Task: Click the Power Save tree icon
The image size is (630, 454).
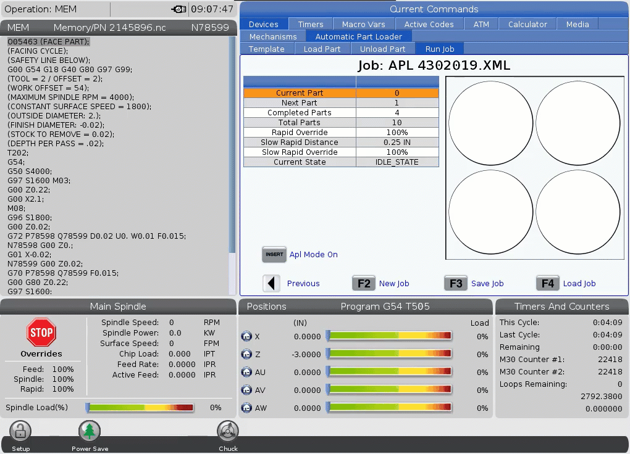Action: 90,431
